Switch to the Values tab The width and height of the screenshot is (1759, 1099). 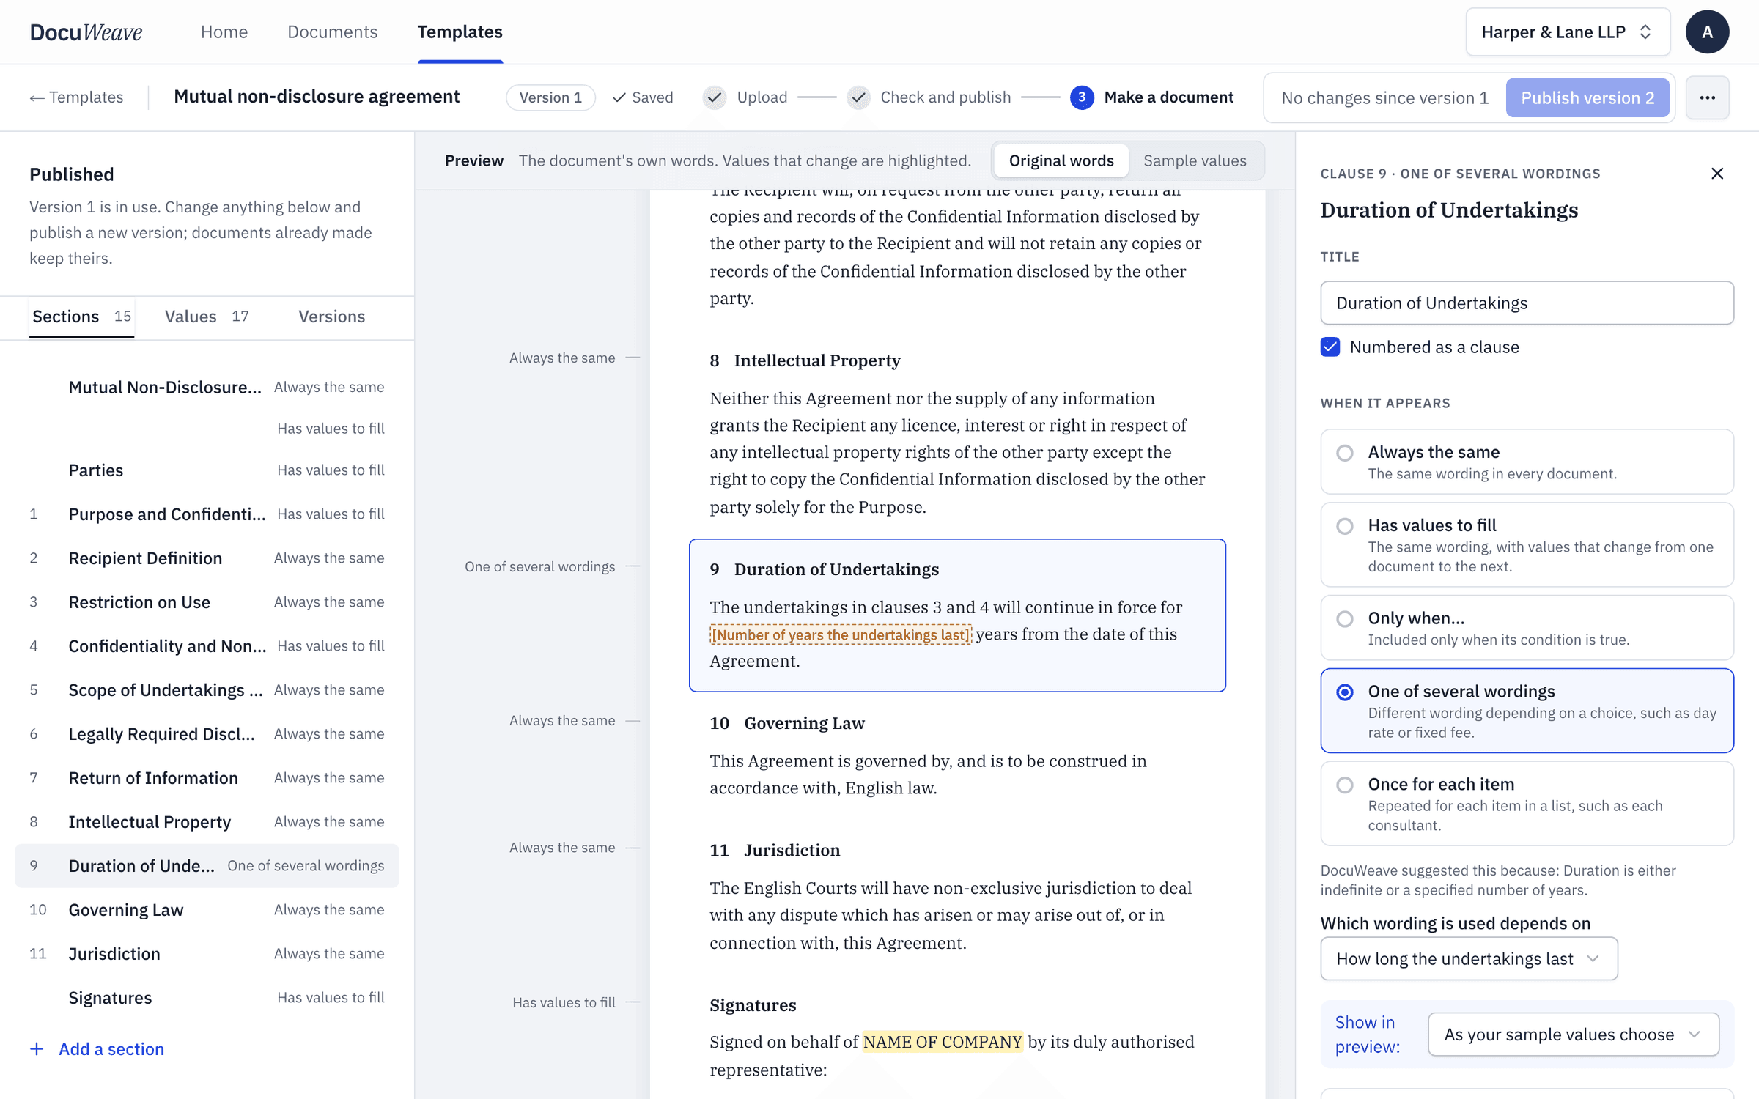pyautogui.click(x=207, y=317)
